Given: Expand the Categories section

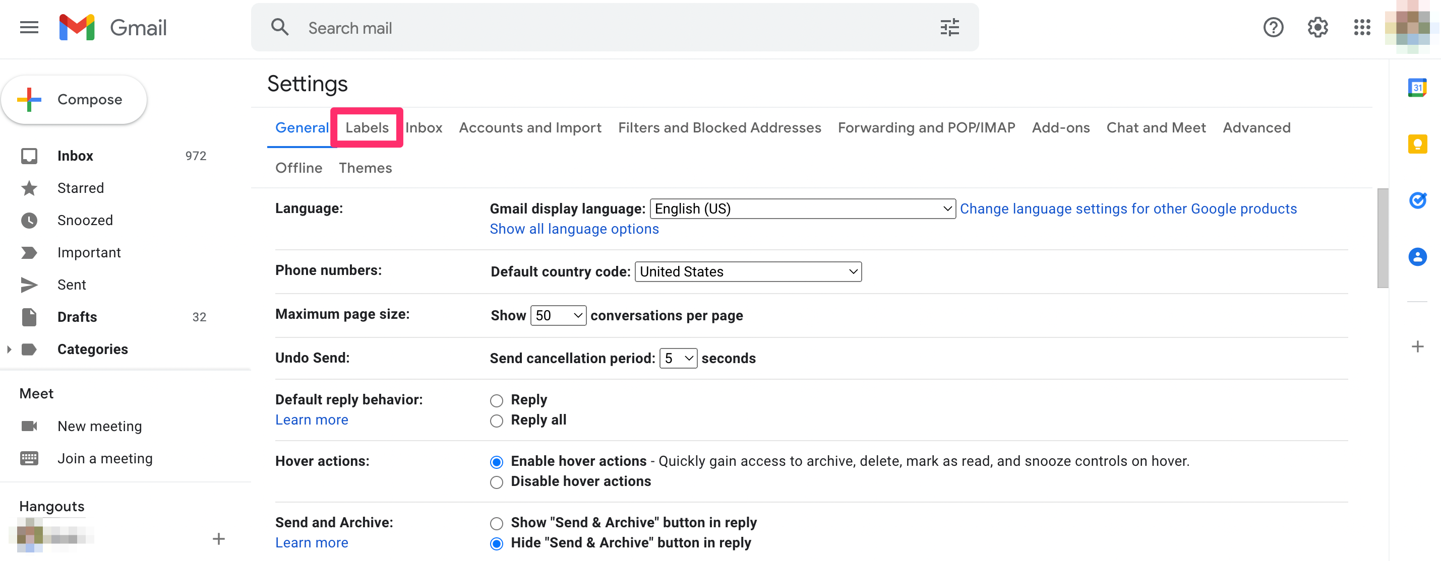Looking at the screenshot, I should click(x=9, y=348).
